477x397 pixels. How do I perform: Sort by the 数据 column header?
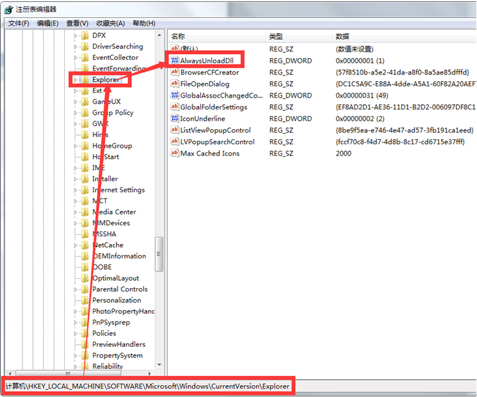(x=404, y=36)
